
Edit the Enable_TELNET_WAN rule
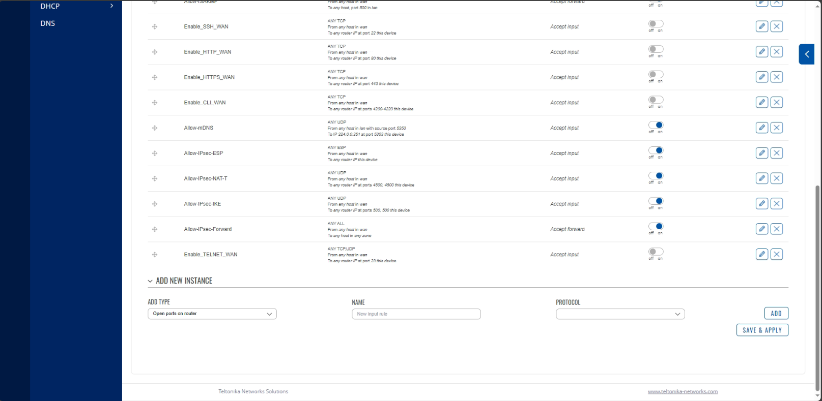[x=762, y=254]
